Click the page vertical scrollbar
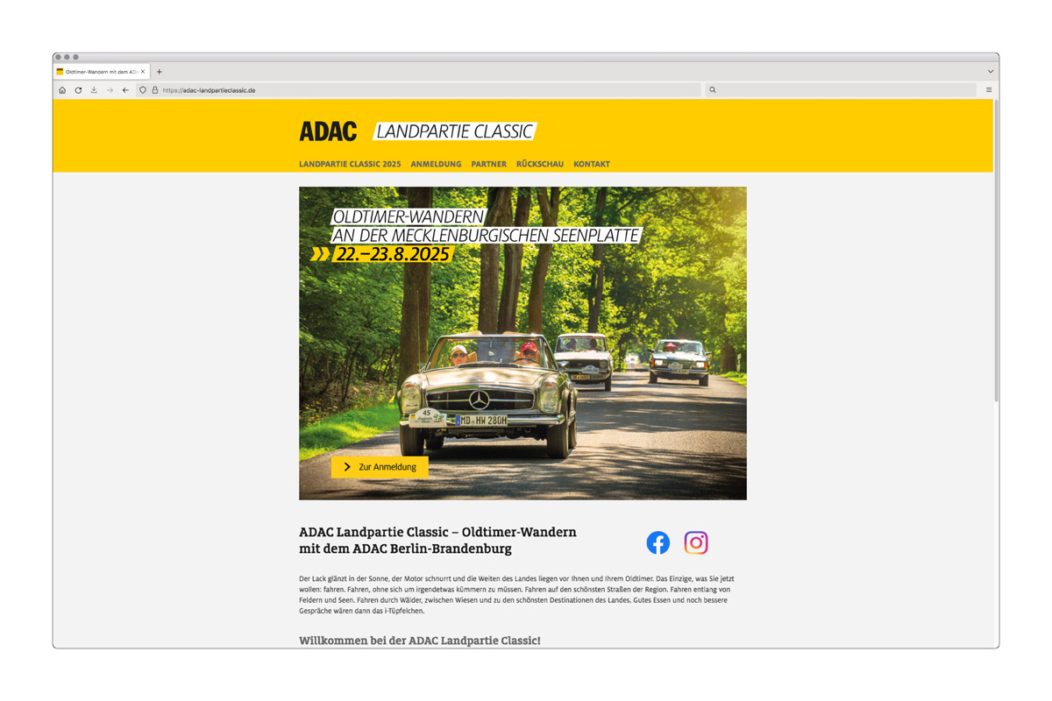Image resolution: width=1052 pixels, height=701 pixels. click(996, 251)
